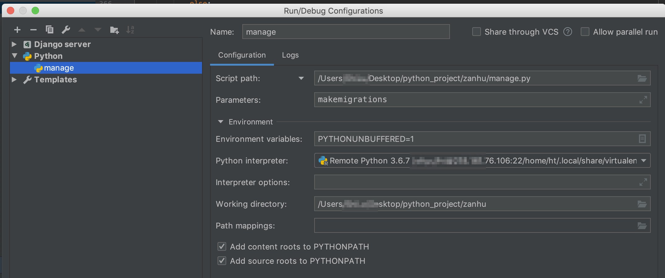
Task: Expand the Templates tree node
Action: coord(14,80)
